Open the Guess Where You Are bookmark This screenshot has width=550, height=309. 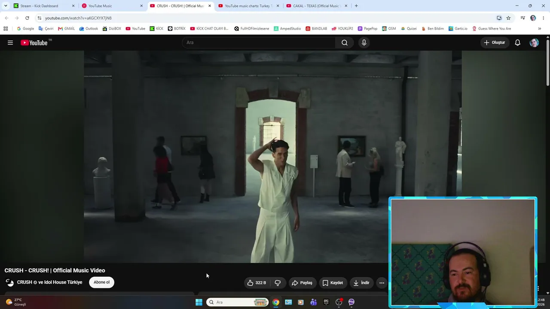pos(492,29)
